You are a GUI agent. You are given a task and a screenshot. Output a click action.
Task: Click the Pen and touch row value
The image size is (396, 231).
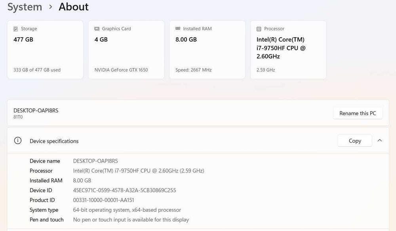point(131,220)
